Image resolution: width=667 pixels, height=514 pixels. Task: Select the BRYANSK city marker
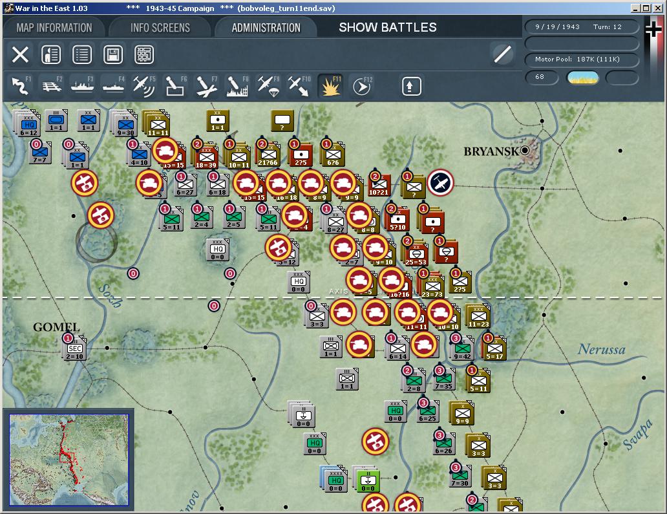(x=525, y=150)
